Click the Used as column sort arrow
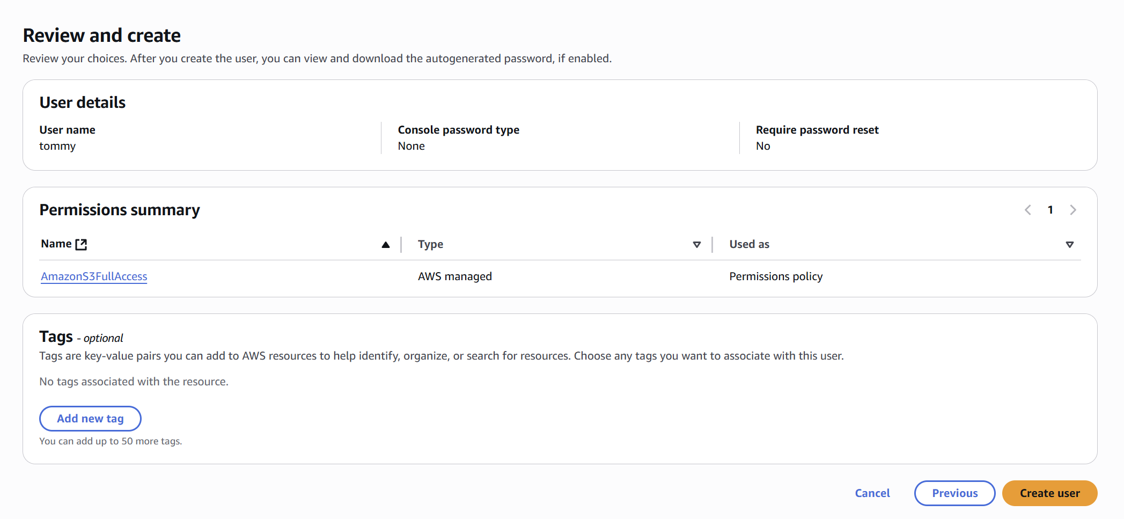 coord(1069,245)
